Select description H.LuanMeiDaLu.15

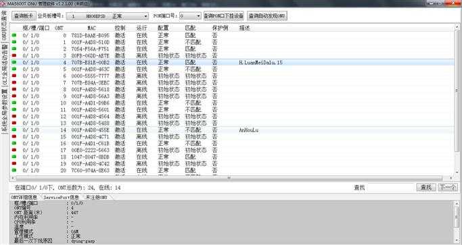click(x=260, y=62)
